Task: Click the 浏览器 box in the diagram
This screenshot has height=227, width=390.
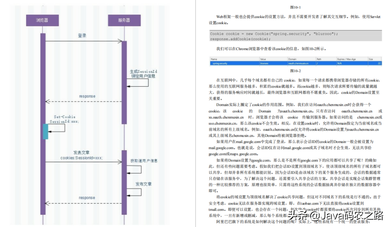Action: tap(43, 20)
